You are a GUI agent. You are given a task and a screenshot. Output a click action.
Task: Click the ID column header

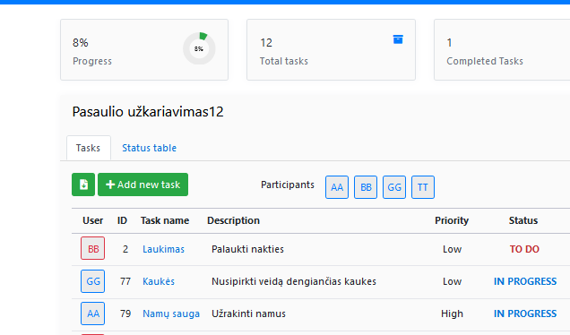tap(122, 220)
